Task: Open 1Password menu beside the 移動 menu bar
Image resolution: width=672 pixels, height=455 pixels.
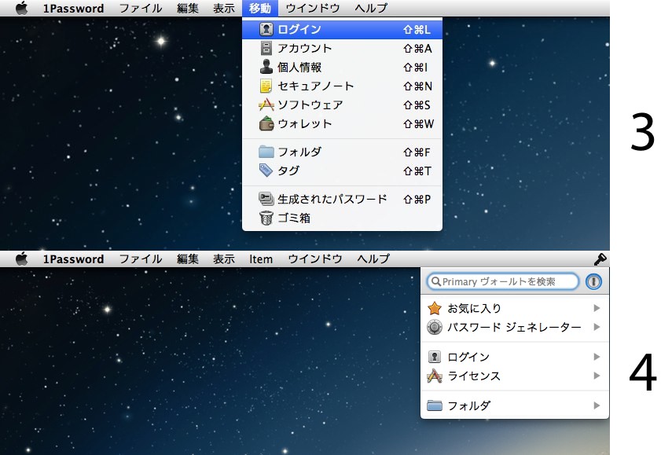Action: (x=73, y=8)
